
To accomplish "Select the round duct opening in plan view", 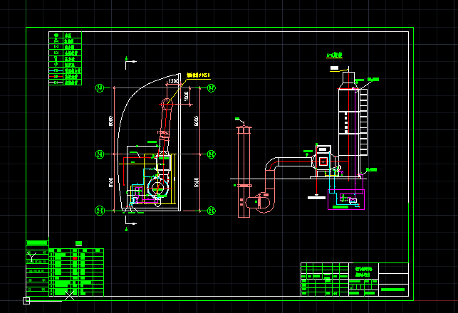I will (x=167, y=104).
